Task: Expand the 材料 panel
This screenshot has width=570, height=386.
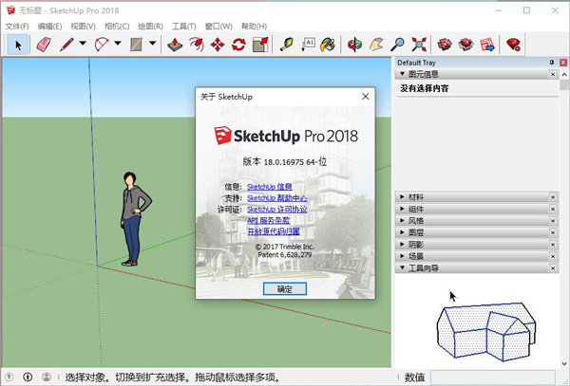Action: 402,197
